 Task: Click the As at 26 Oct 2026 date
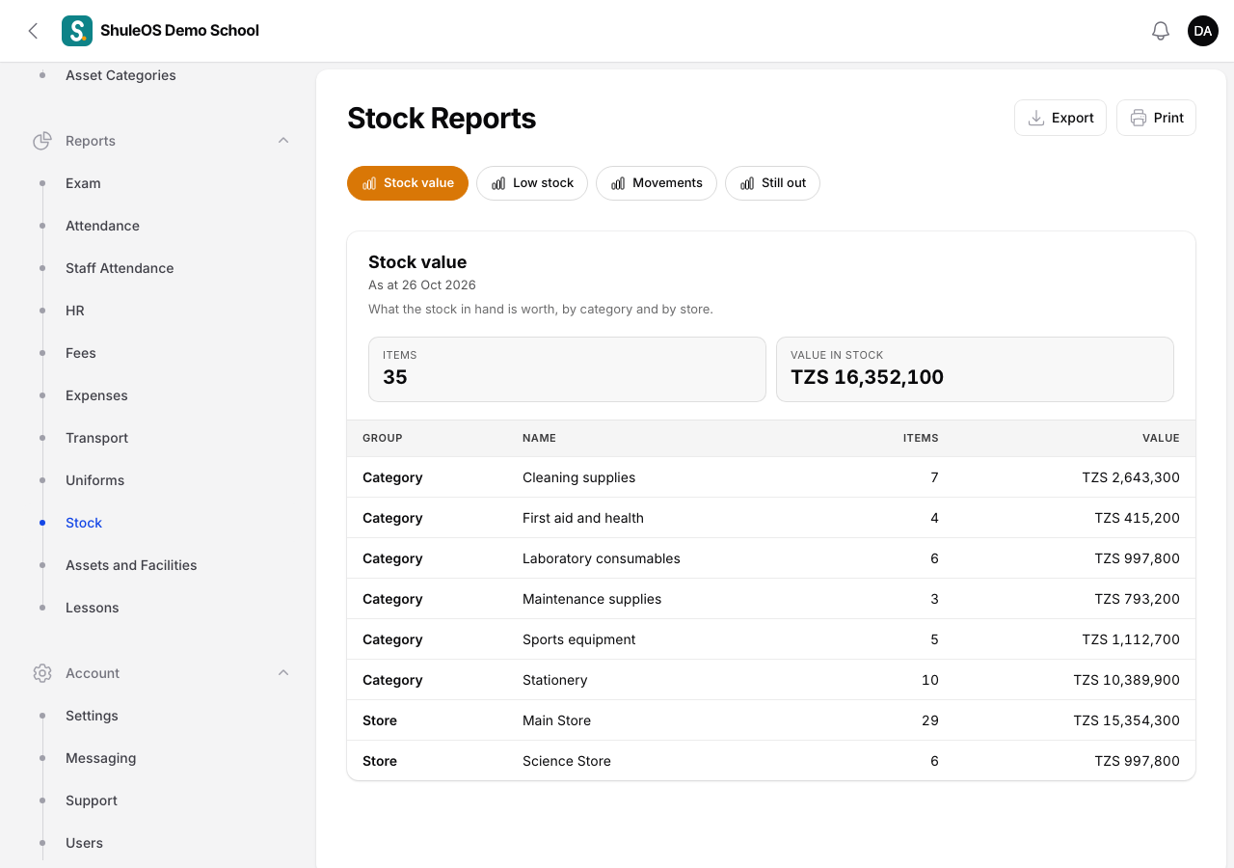[422, 285]
